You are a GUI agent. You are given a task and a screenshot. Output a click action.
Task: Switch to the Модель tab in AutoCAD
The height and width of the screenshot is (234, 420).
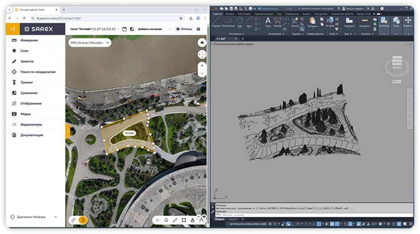click(220, 219)
